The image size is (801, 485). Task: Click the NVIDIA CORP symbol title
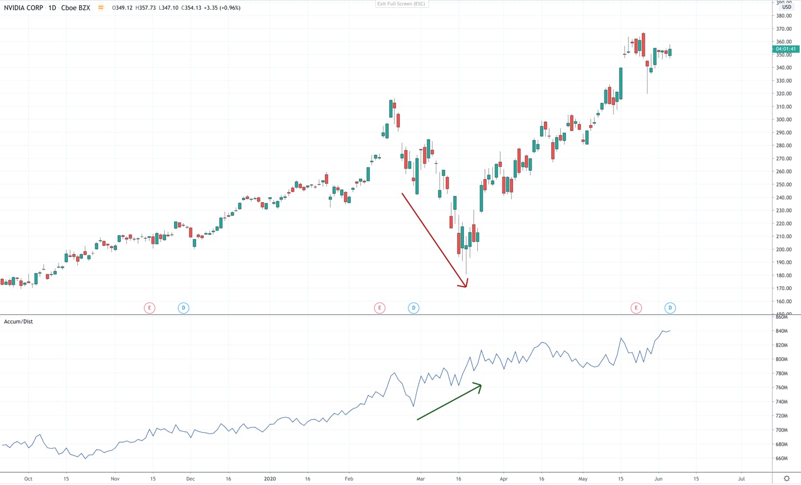(24, 8)
